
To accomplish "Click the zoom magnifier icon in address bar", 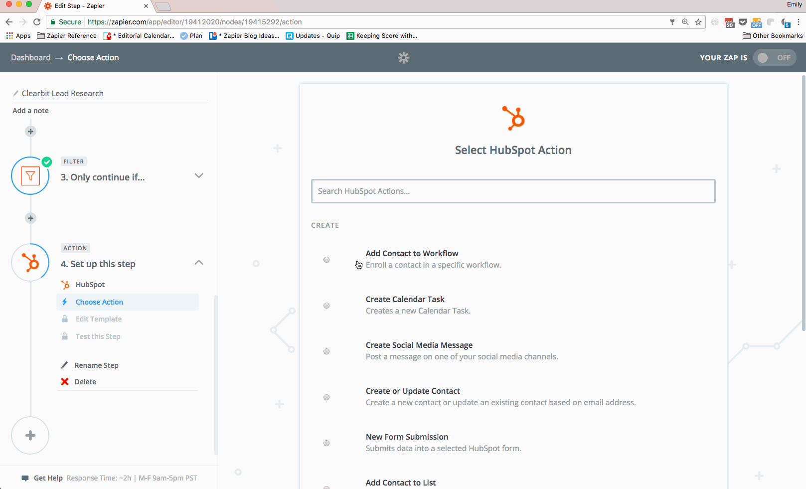I will click(685, 22).
